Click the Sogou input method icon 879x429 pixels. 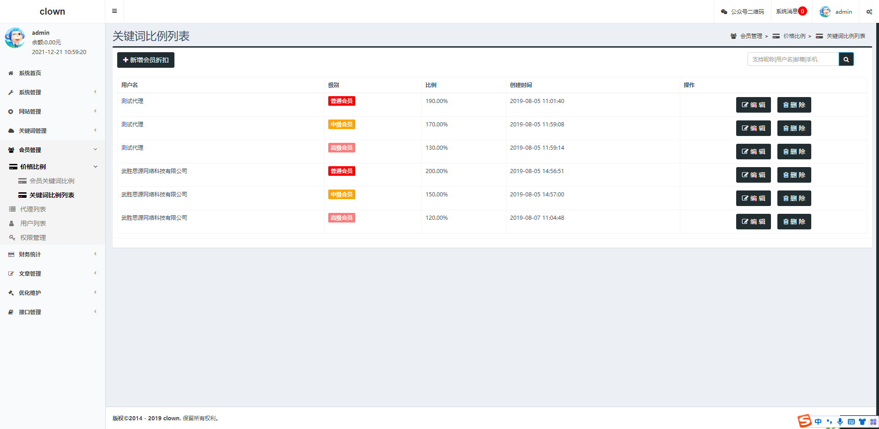tap(804, 421)
